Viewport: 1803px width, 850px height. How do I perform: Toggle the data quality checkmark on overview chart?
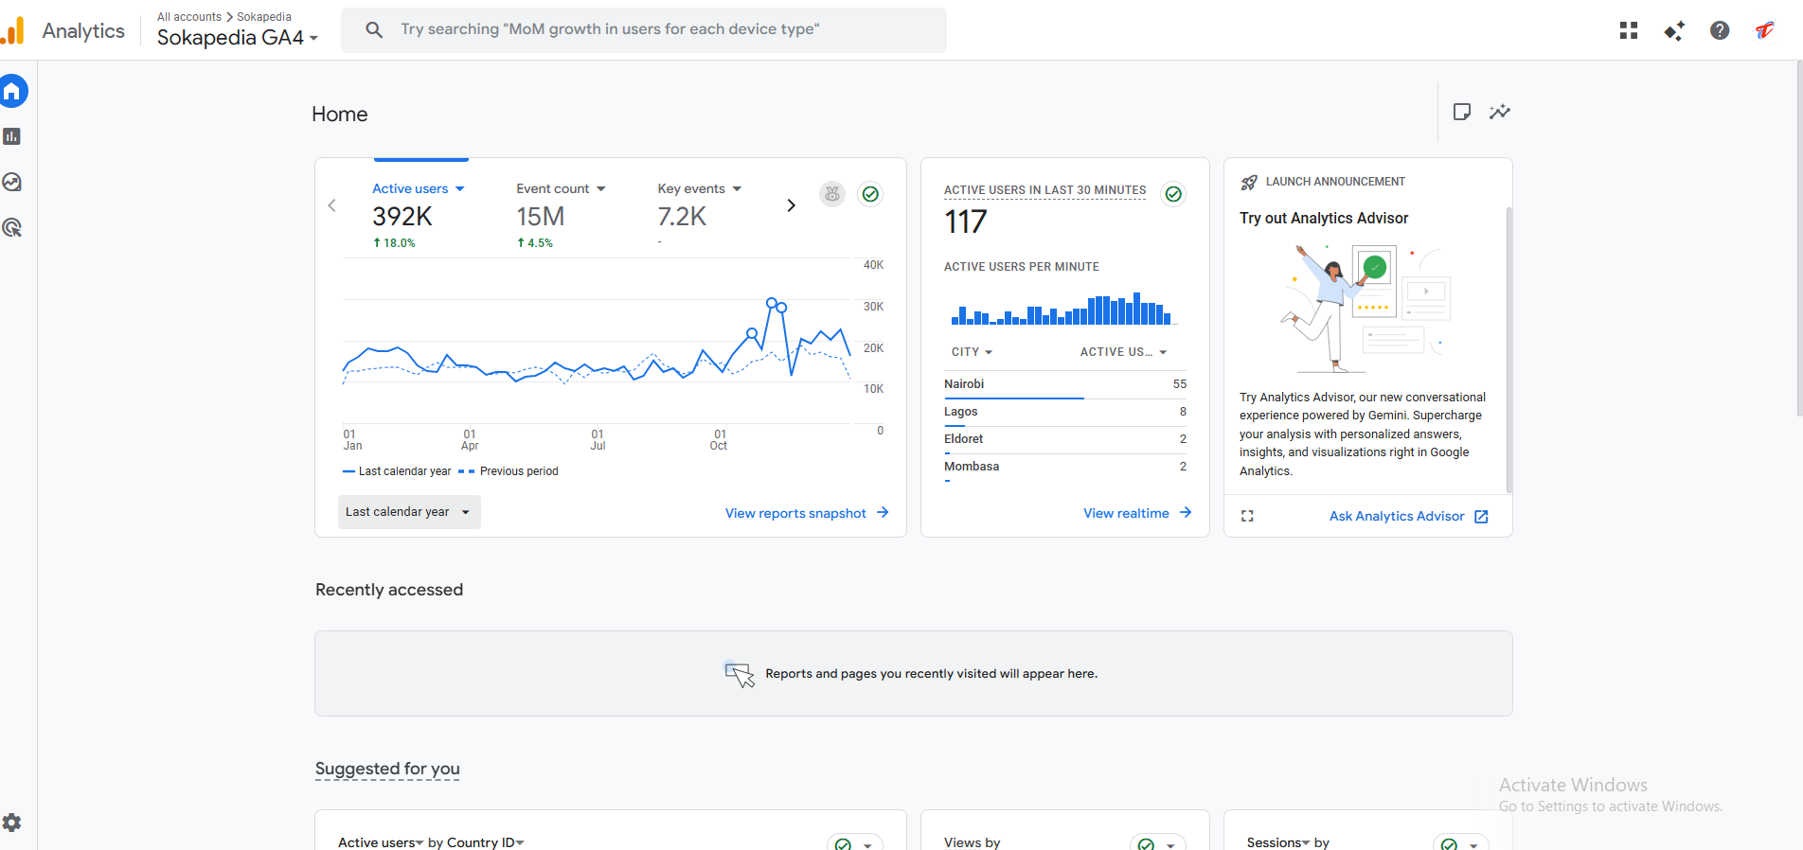(869, 194)
